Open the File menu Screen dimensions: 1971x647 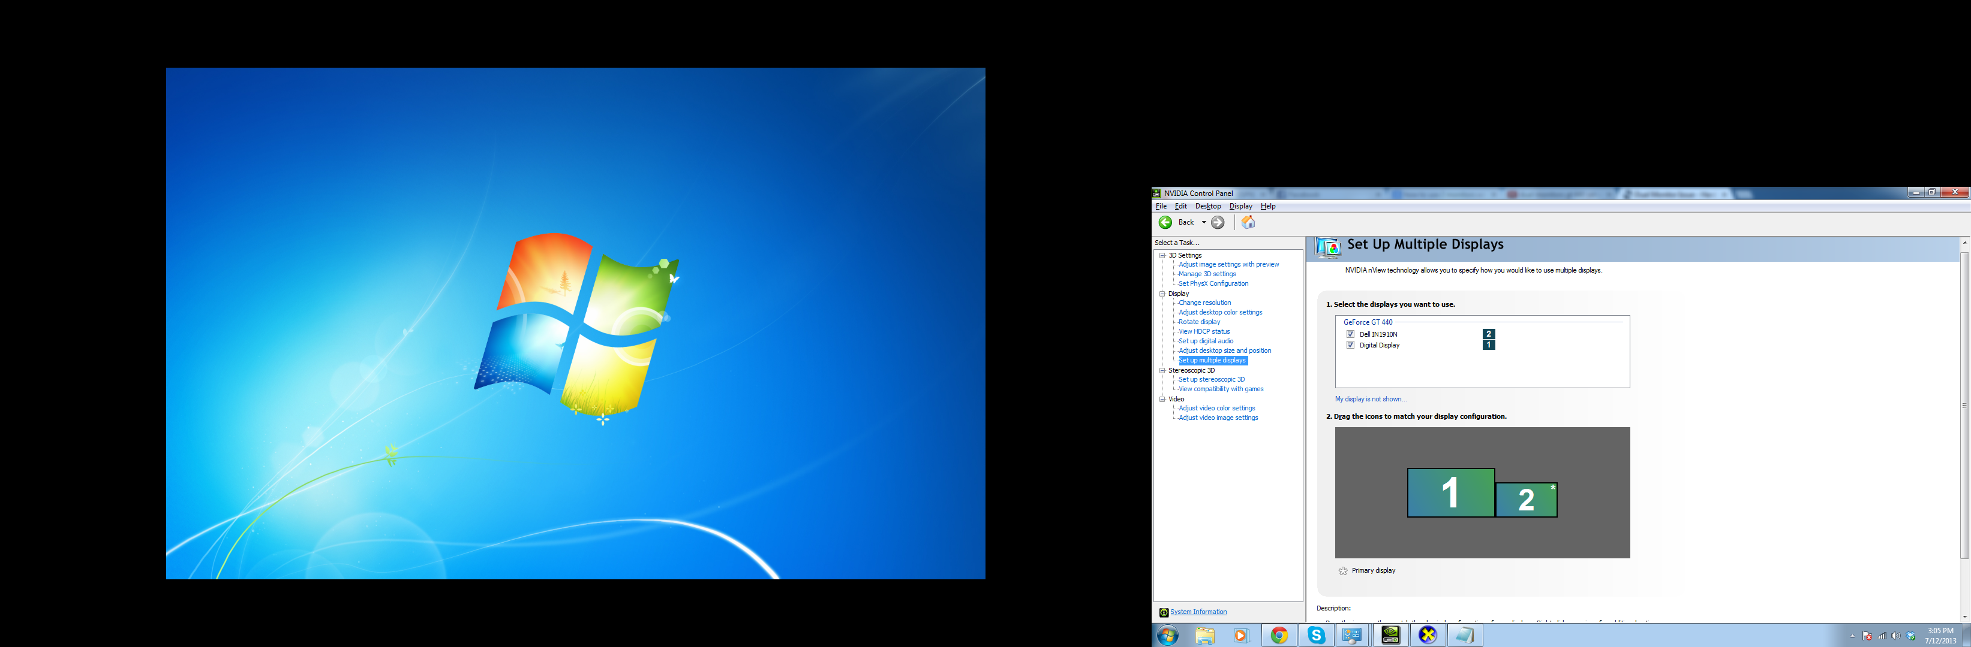pos(1161,206)
